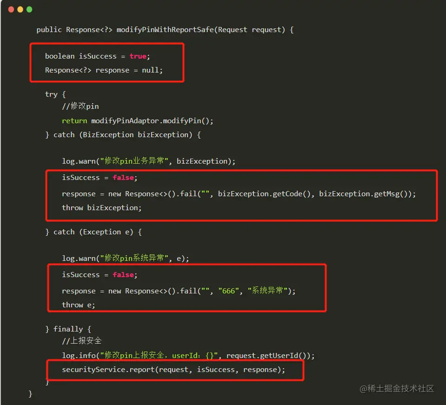446x405 pixels.
Task: Click the log.warn "修改pin业务异常" line
Action: (x=149, y=161)
